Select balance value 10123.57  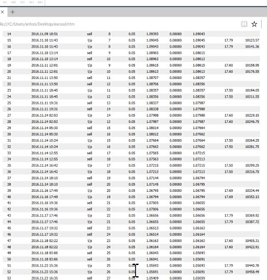click(252, 40)
